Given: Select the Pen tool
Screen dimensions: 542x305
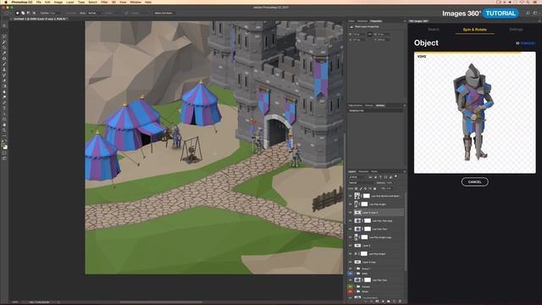Looking at the screenshot, I should [x=4, y=103].
